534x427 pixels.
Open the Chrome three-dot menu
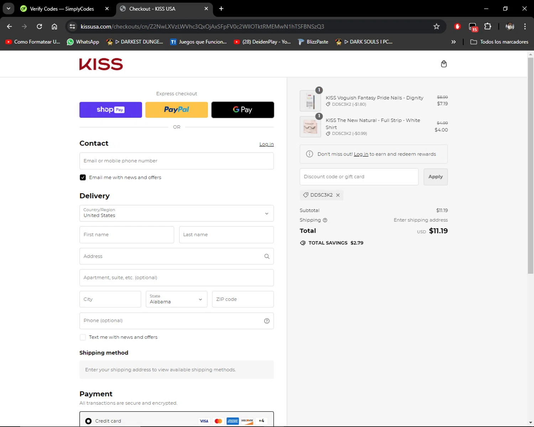click(x=525, y=26)
